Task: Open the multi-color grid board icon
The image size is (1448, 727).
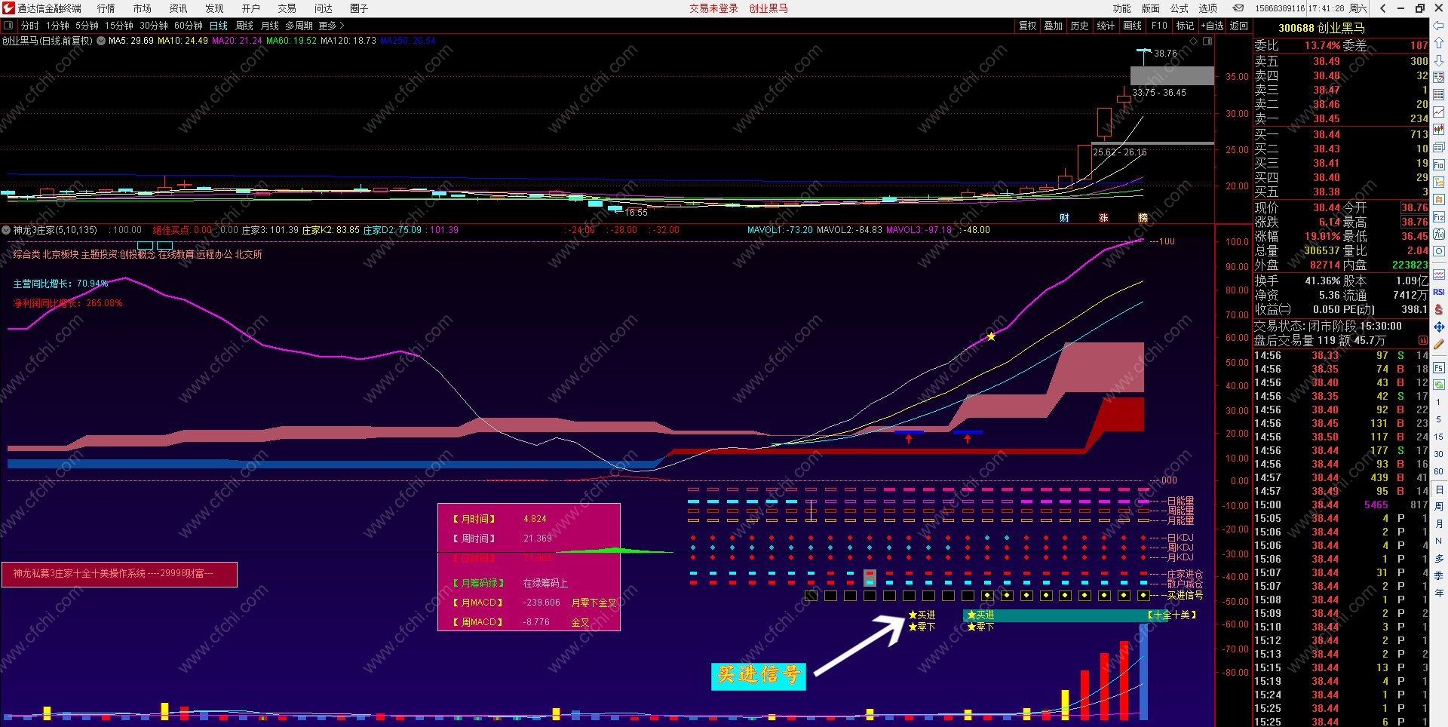Action: coord(1439,94)
